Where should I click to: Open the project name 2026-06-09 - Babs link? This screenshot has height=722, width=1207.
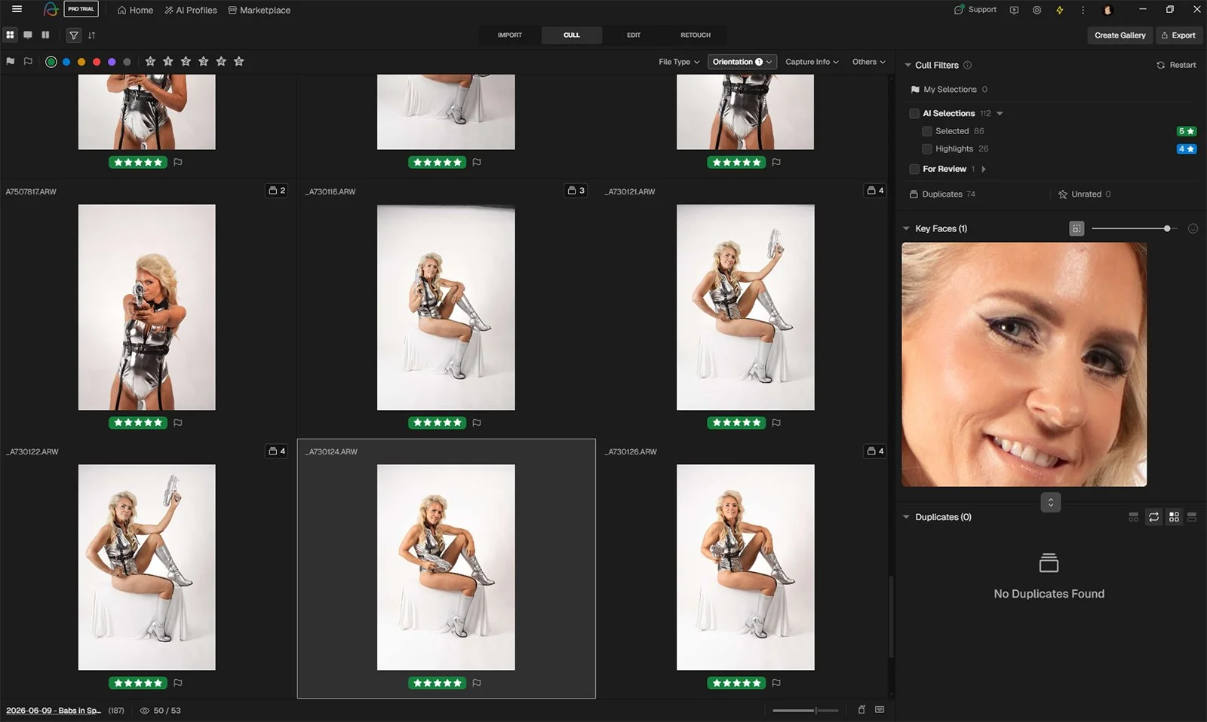click(x=54, y=710)
